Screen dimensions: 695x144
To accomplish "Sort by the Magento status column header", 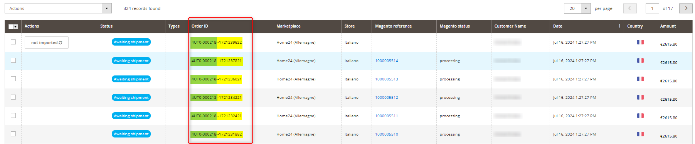I will (x=464, y=26).
